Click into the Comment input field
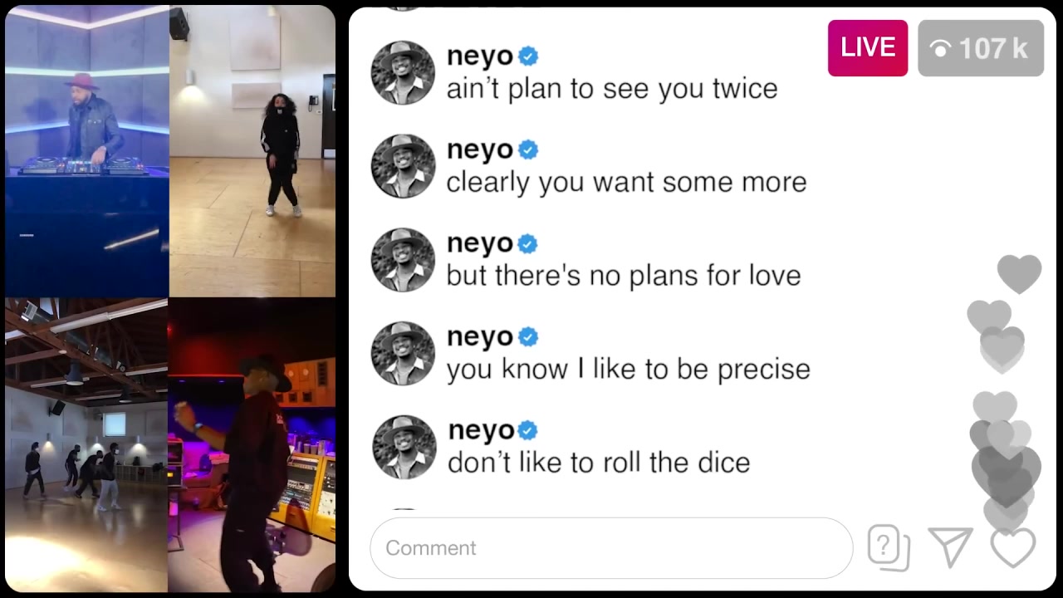 pyautogui.click(x=611, y=548)
